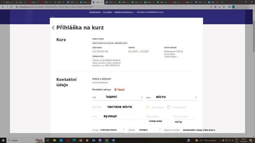This screenshot has height=143, width=255.
Task: Open File Explorer from the taskbar
Action: coord(55,140)
